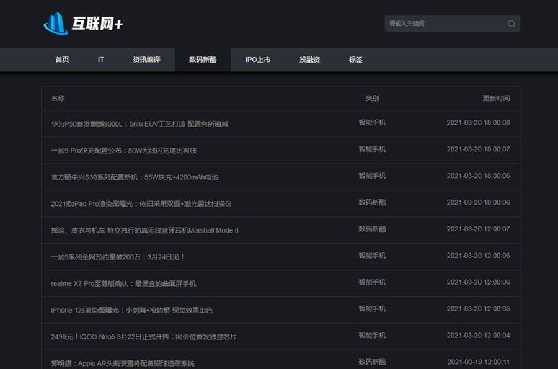Image resolution: width=558 pixels, height=369 pixels.
Task: Click the search magnifier icon
Action: tap(510, 23)
